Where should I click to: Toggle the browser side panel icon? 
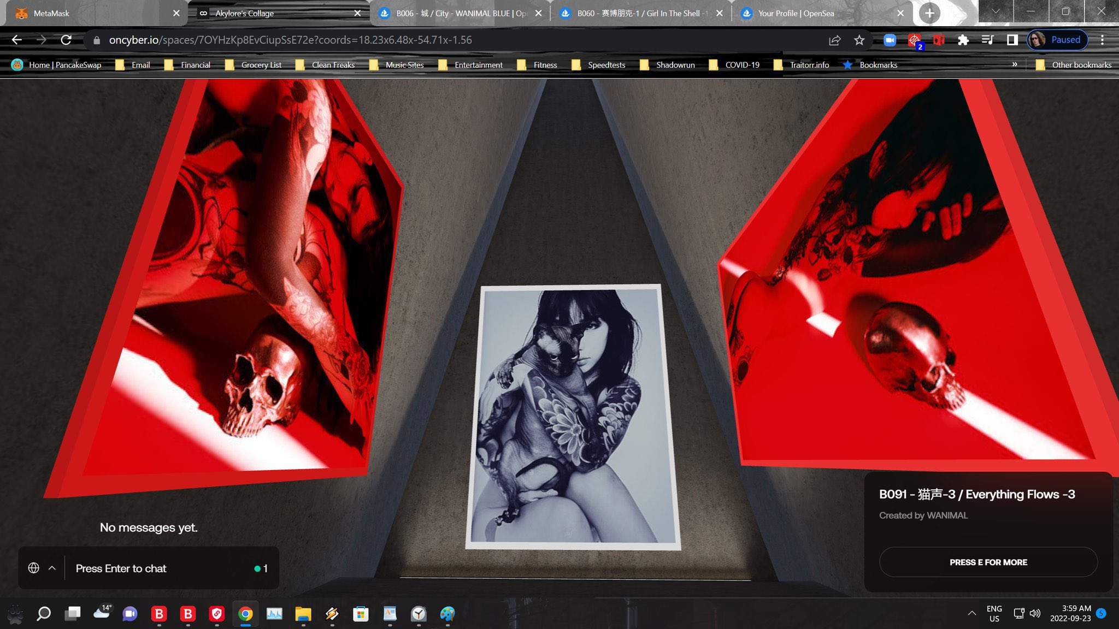(x=1012, y=40)
